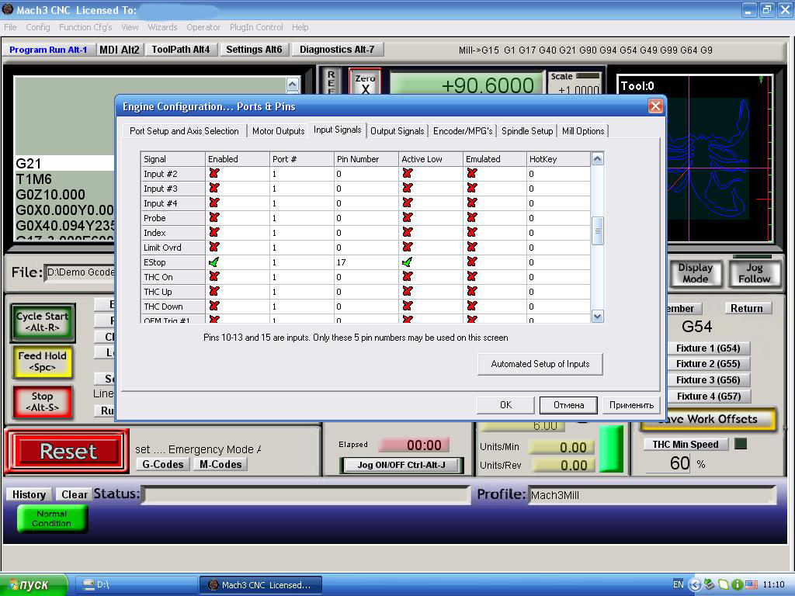This screenshot has height=596, width=795.
Task: Click the signal list scroll up arrow
Action: 597,158
